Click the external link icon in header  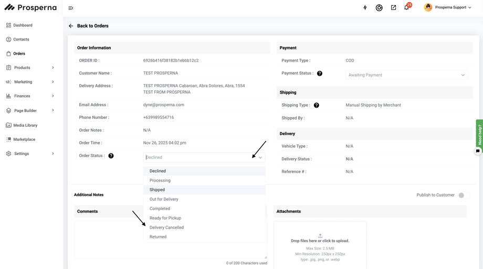pos(393,8)
